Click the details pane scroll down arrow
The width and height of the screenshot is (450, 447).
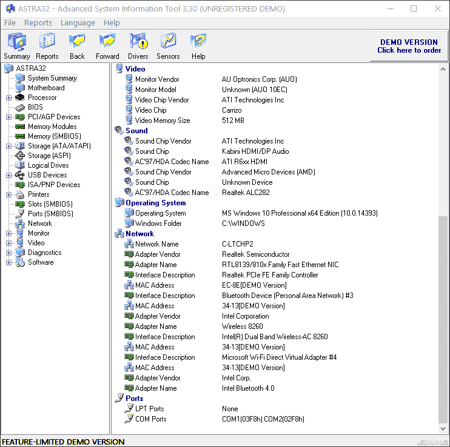(443, 429)
